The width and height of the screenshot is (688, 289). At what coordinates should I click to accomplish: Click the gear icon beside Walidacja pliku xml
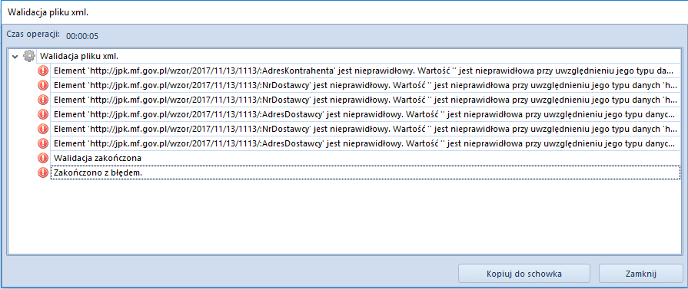tap(29, 56)
